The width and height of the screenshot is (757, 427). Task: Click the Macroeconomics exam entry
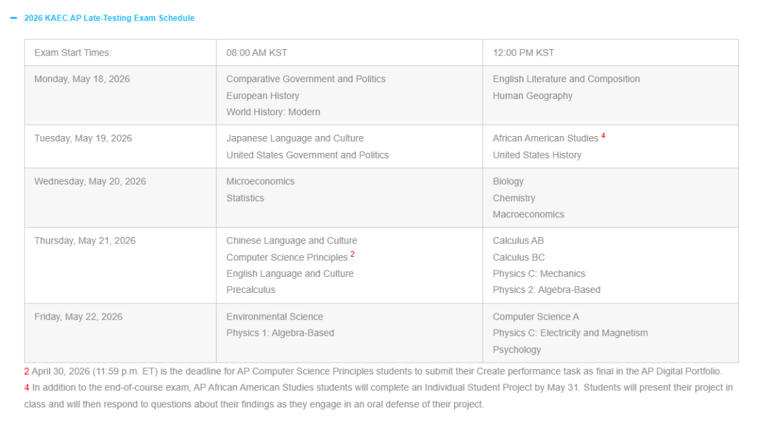click(528, 215)
